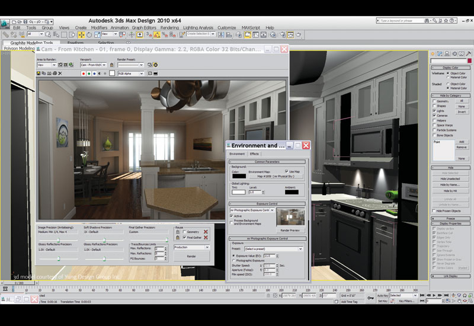The width and height of the screenshot is (474, 326).
Task: Open the Material Editor icon
Action: pyautogui.click(x=273, y=35)
